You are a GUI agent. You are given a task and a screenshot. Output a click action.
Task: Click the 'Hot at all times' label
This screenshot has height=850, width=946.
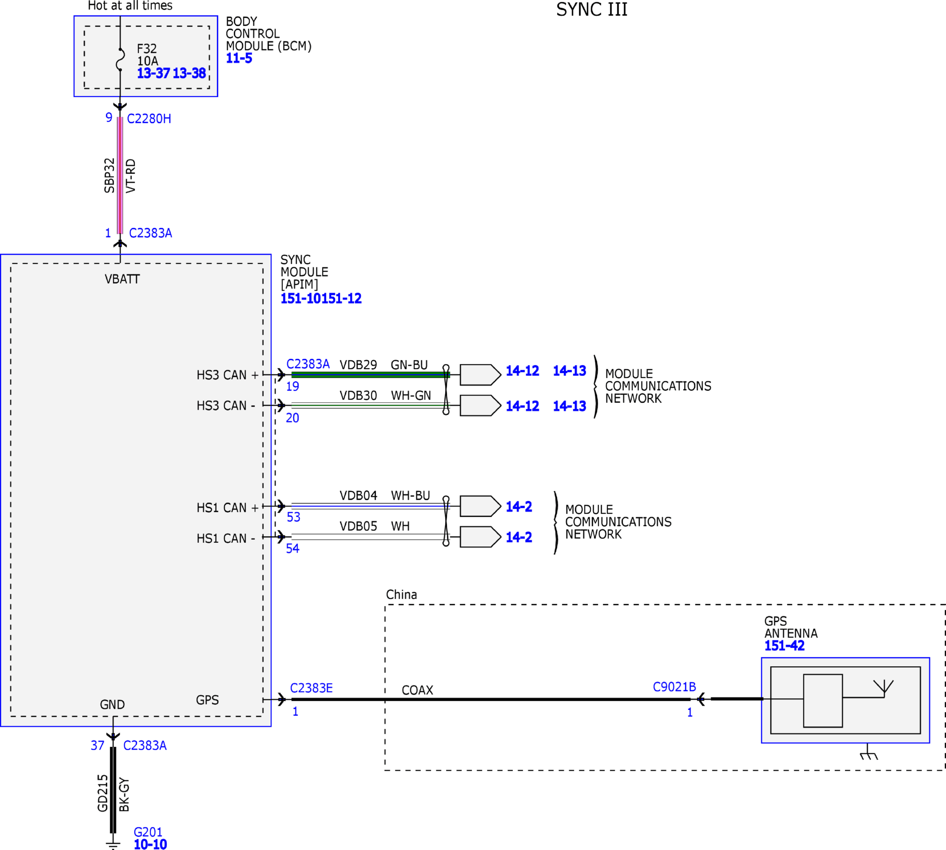click(x=131, y=6)
